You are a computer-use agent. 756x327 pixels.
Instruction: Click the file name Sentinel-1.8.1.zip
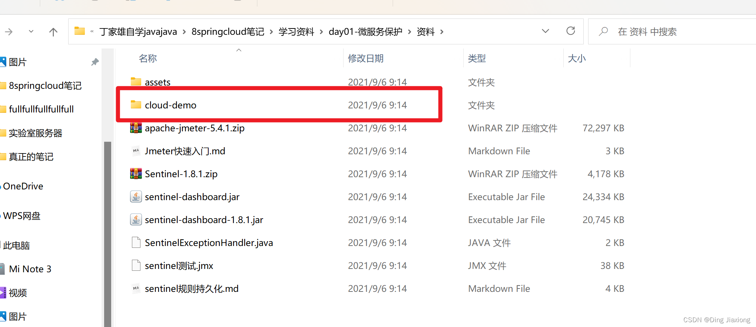(x=181, y=174)
